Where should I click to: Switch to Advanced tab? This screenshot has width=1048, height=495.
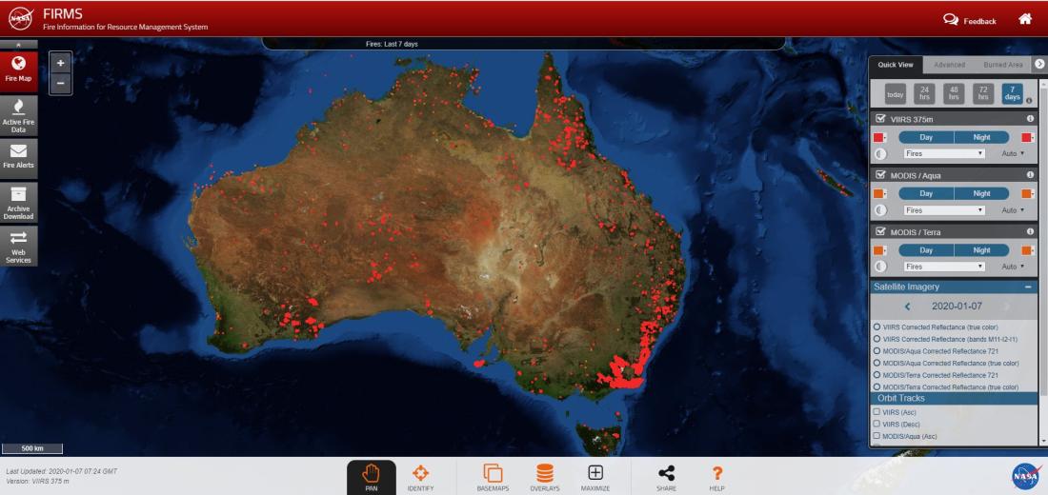coord(949,65)
